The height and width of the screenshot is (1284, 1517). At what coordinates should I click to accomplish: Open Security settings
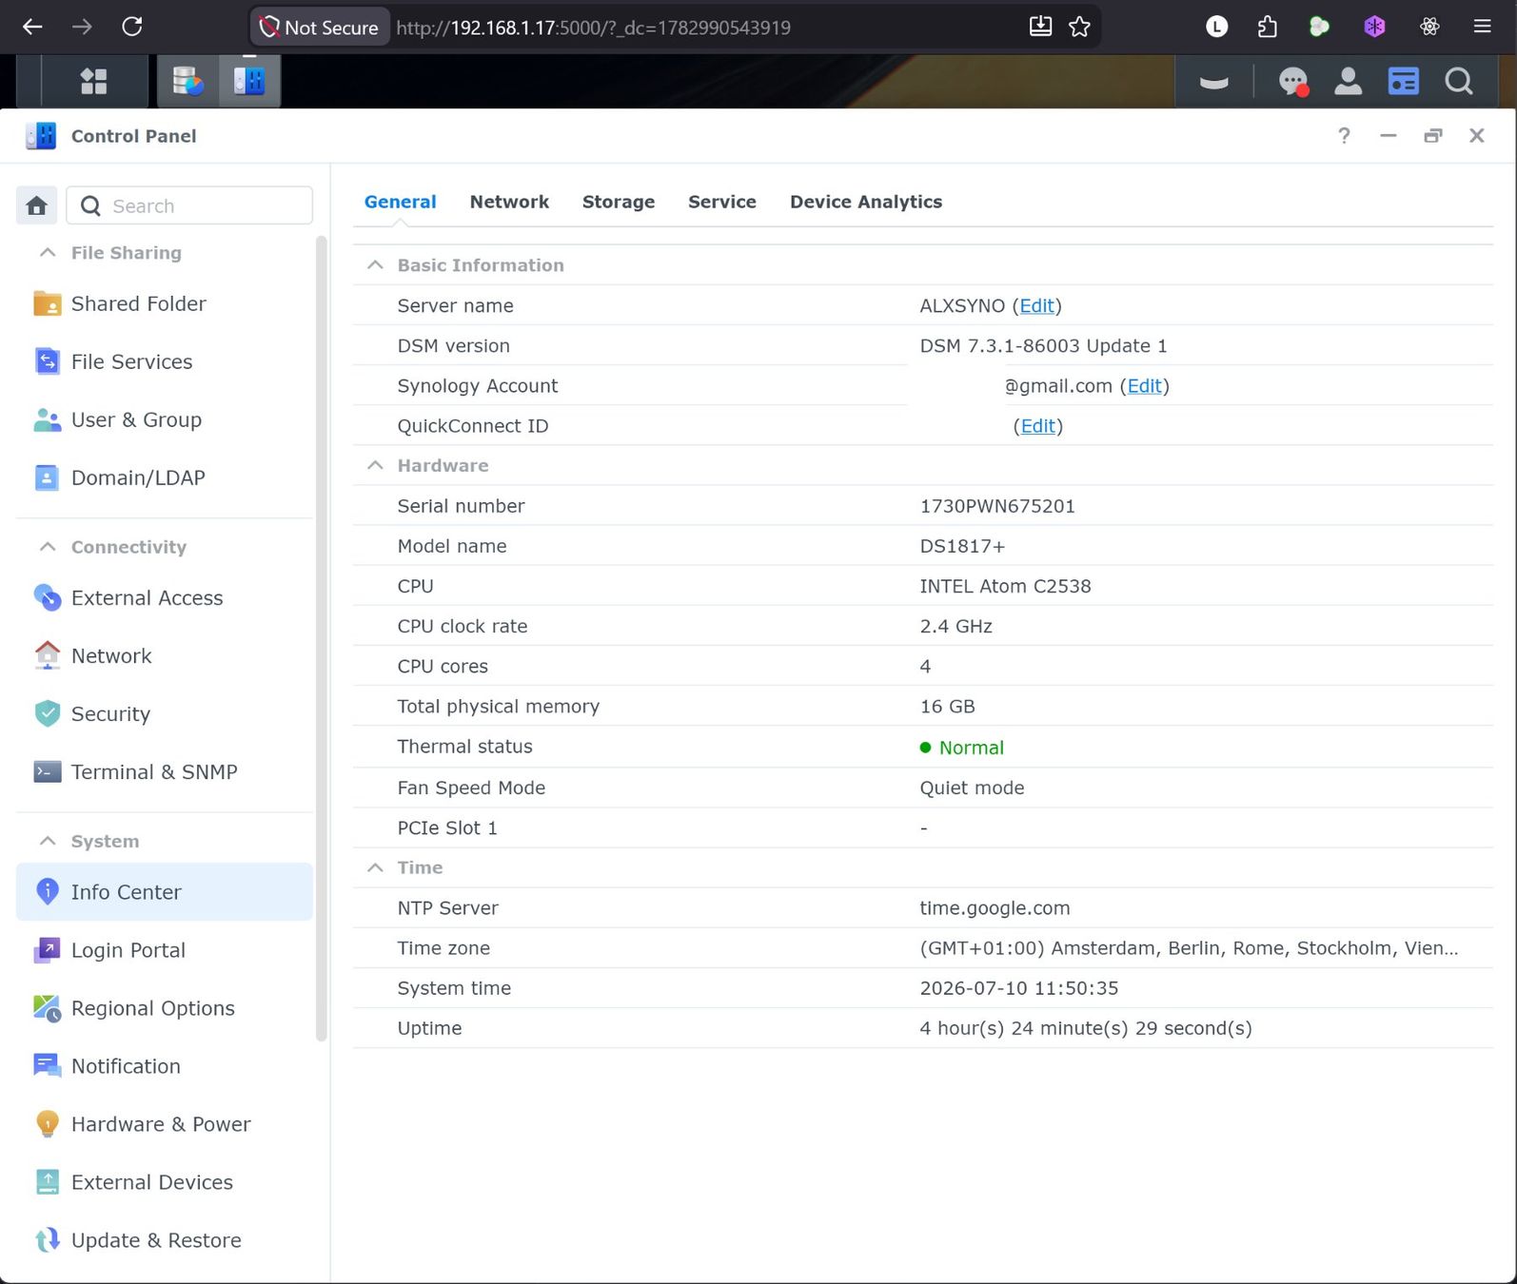pyautogui.click(x=165, y=713)
